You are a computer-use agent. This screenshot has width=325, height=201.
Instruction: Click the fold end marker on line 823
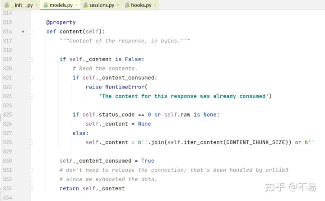coord(31,96)
